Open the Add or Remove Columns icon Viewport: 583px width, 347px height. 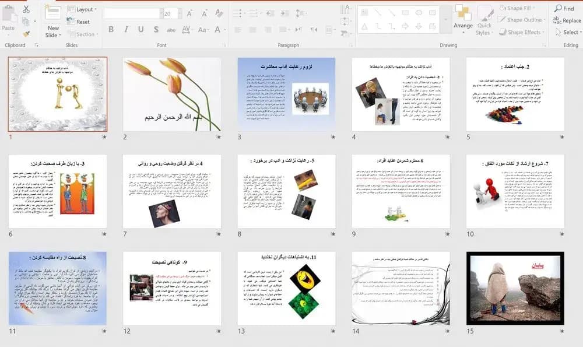coord(329,30)
